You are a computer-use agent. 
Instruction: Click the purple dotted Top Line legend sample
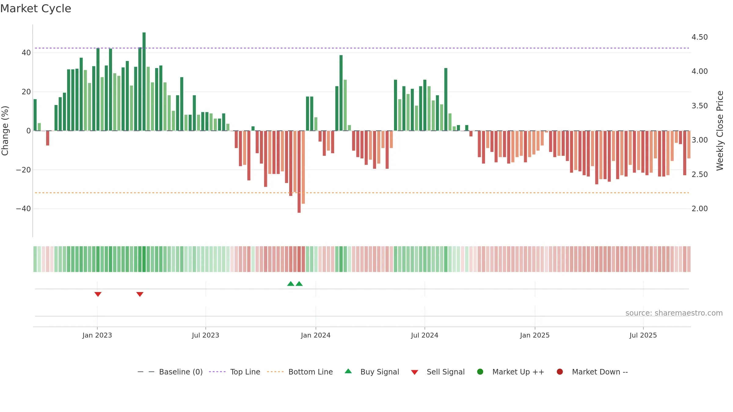pyautogui.click(x=217, y=372)
